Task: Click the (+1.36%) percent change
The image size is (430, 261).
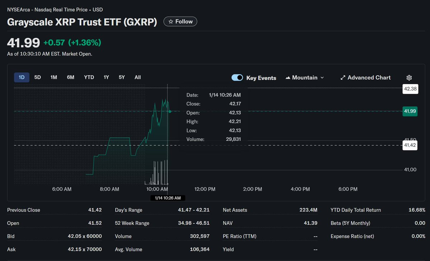Action: [85, 43]
